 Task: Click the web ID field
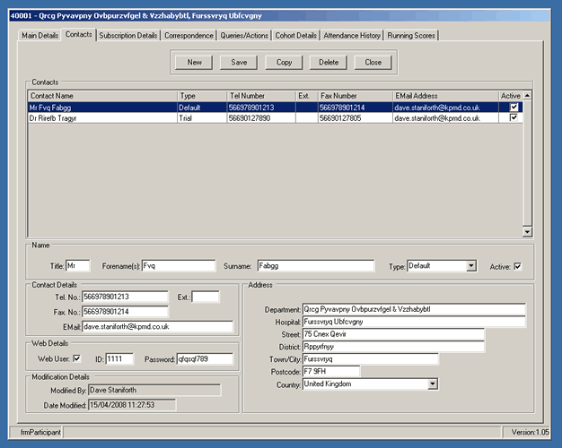(119, 359)
